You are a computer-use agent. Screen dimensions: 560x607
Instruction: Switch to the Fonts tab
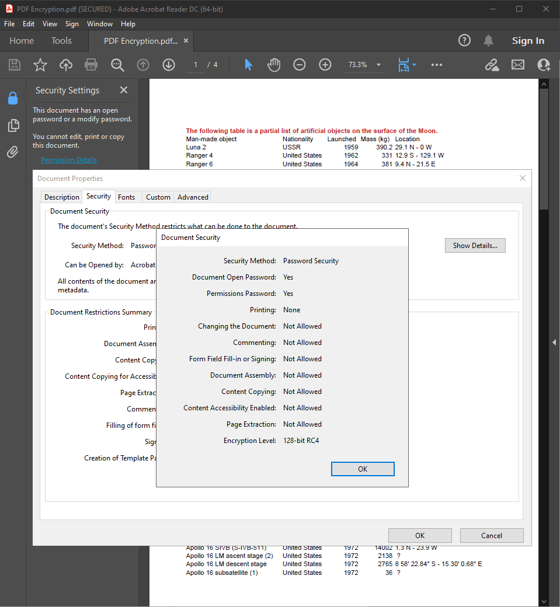[126, 197]
